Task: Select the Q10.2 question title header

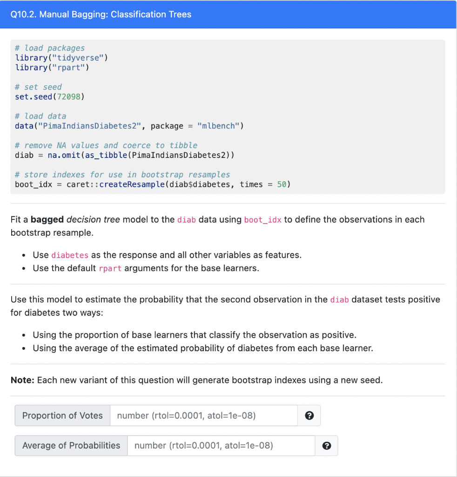Action: pos(102,14)
